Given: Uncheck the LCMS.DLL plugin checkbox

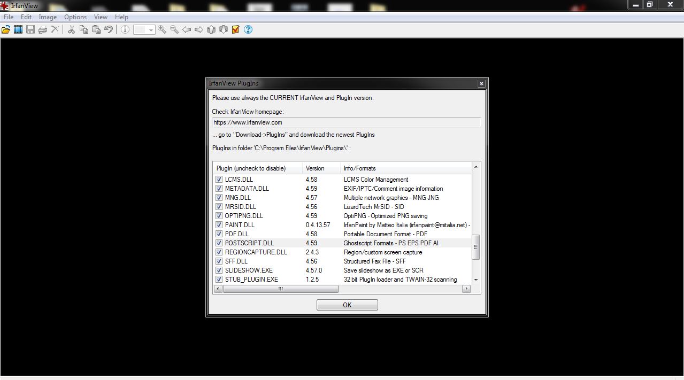Looking at the screenshot, I should 219,180.
